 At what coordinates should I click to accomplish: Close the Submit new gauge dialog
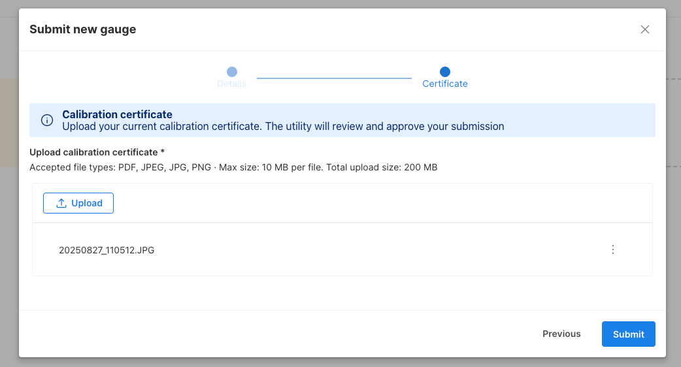coord(645,29)
